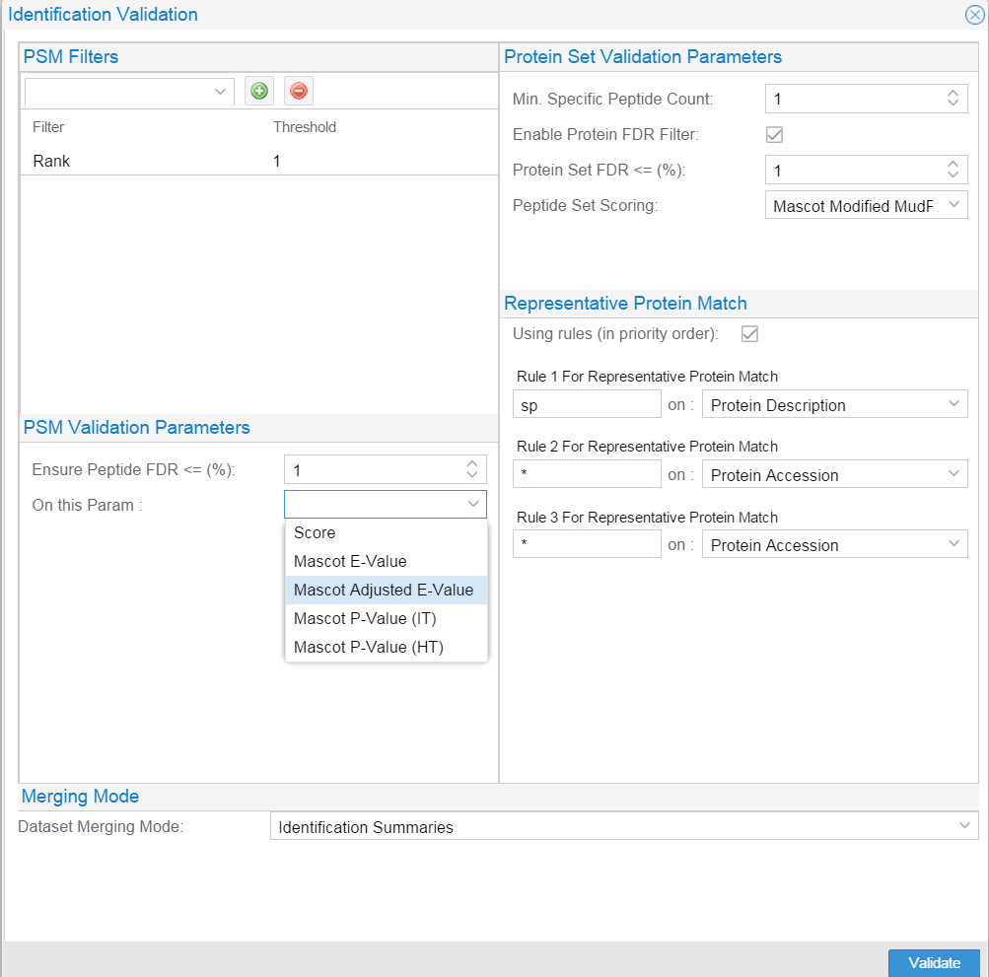Select Score from the parameter list
Viewport: 989px width, 977px height.
click(315, 533)
